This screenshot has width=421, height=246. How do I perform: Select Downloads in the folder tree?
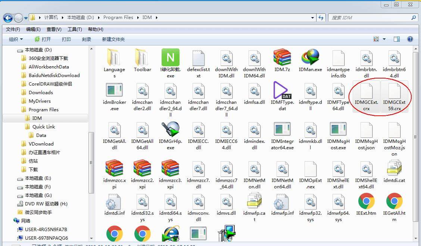(x=41, y=92)
